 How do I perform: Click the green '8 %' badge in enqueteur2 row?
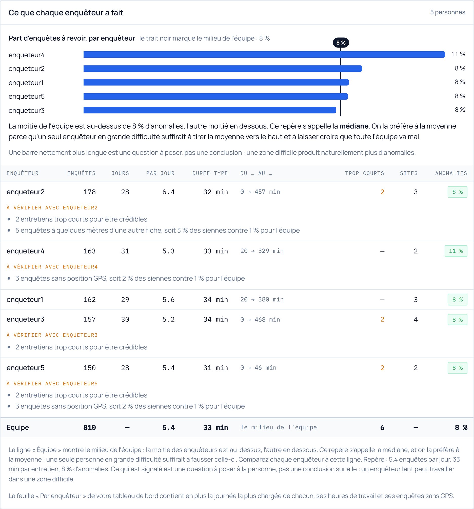(x=457, y=192)
